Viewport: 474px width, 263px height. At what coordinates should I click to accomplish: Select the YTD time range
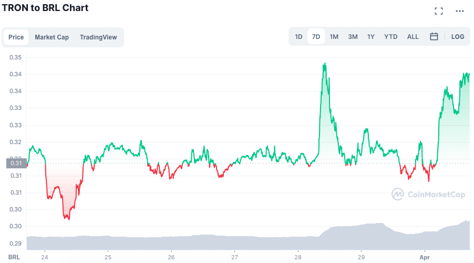point(390,37)
